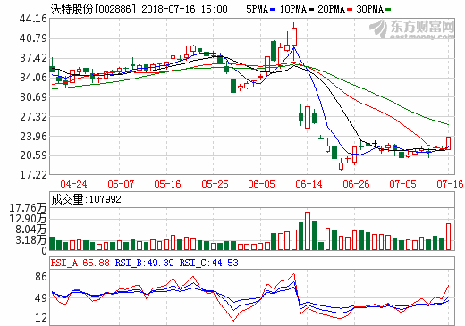The height and width of the screenshot is (326, 465).
Task: Select the 05-07 date label
Action: click(121, 184)
